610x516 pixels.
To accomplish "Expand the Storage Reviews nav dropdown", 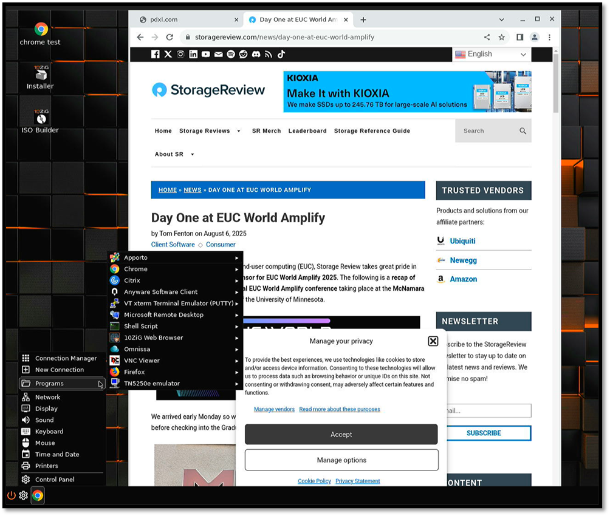I will pos(239,131).
